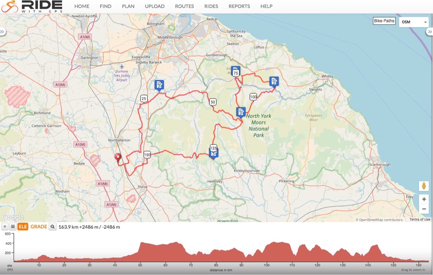Switch the graph to GRADE mode
Image resolution: width=433 pixels, height=275 pixels.
[39, 227]
